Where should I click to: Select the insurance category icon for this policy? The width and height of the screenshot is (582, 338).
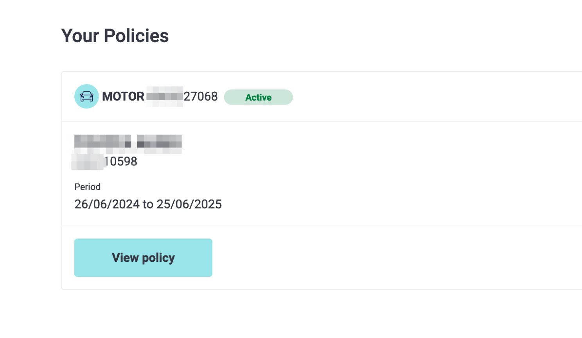point(86,96)
